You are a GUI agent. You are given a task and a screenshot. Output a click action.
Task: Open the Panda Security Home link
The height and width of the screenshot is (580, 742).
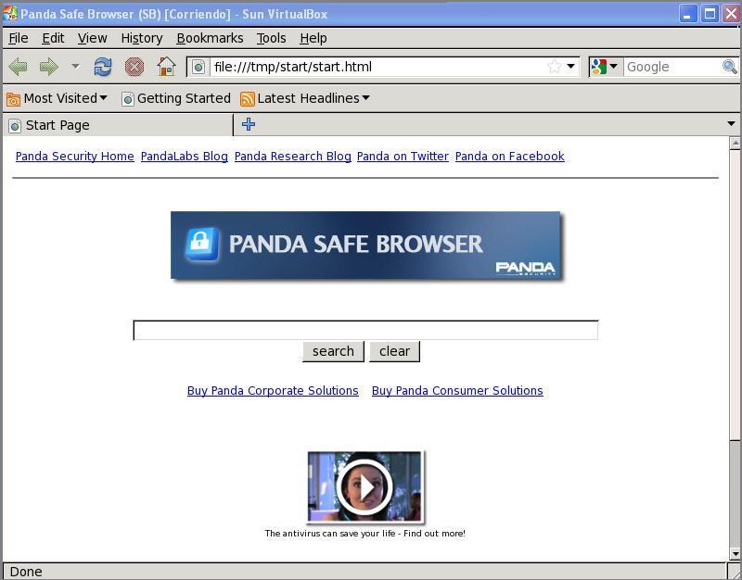click(75, 156)
